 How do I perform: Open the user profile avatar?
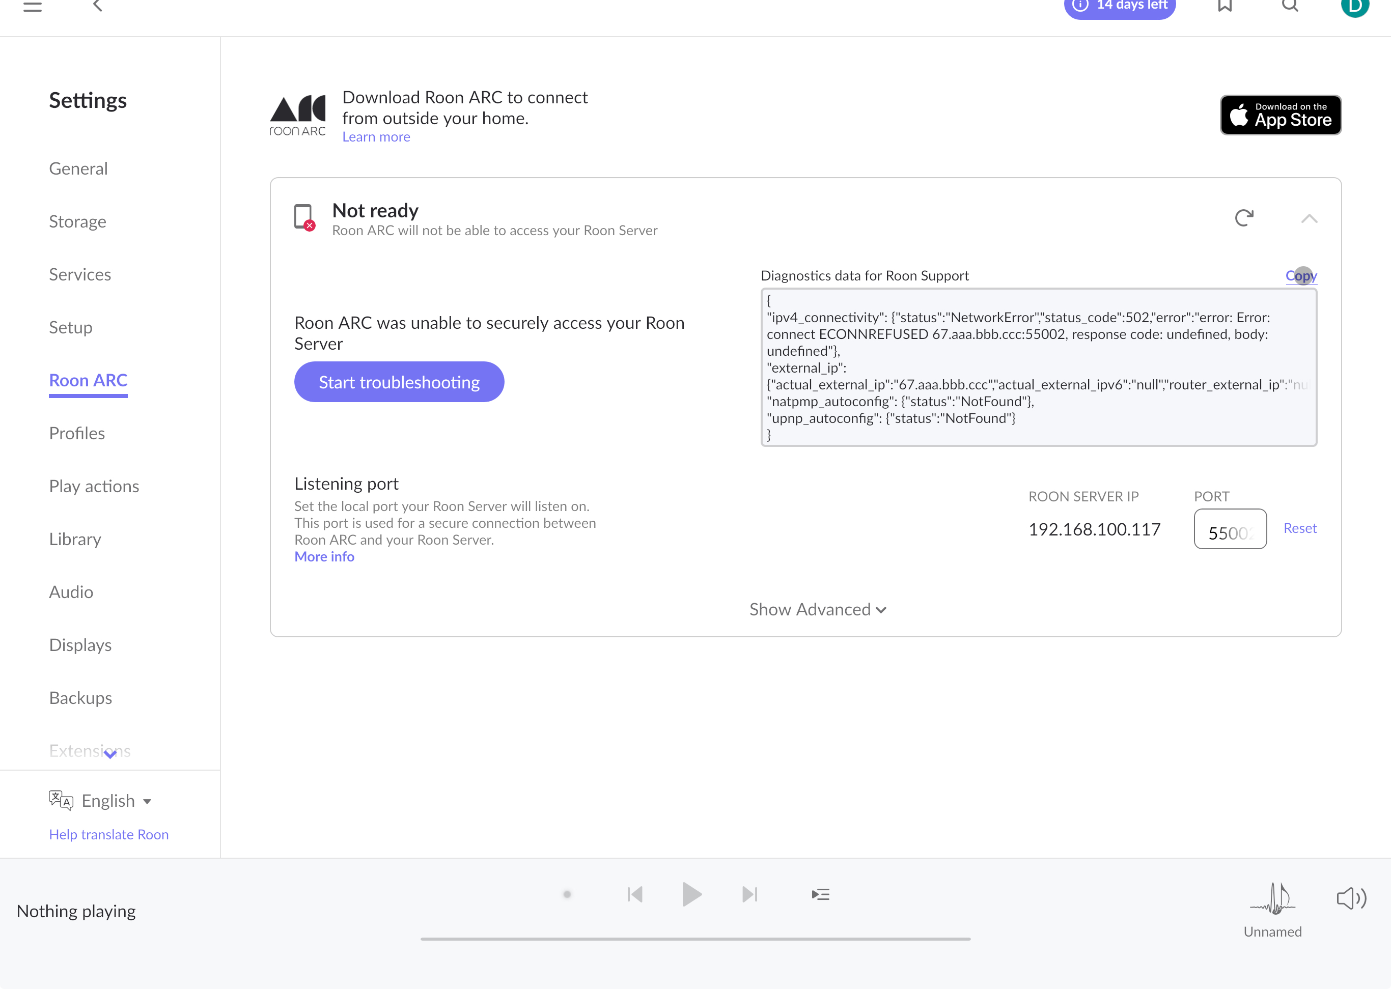click(1354, 6)
